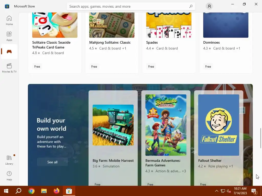The image size is (262, 196).
Task: Click the network status tray icon
Action: [x=223, y=191]
